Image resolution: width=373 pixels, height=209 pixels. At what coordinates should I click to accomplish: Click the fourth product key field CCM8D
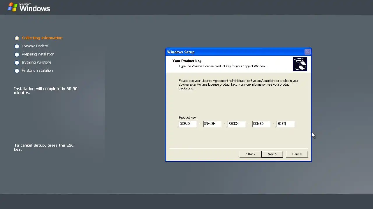261,124
